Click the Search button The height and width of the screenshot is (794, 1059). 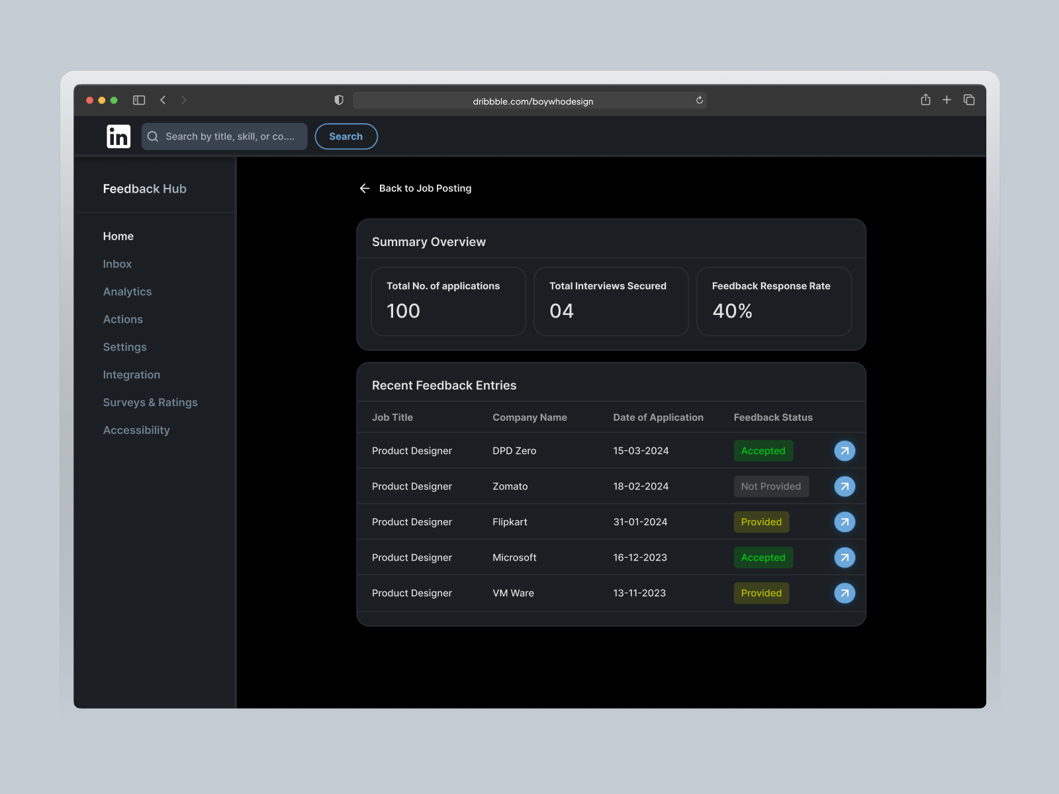point(346,136)
